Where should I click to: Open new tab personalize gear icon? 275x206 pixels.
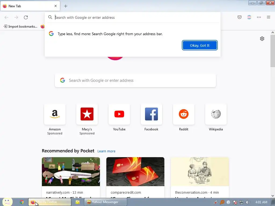pyautogui.click(x=262, y=39)
